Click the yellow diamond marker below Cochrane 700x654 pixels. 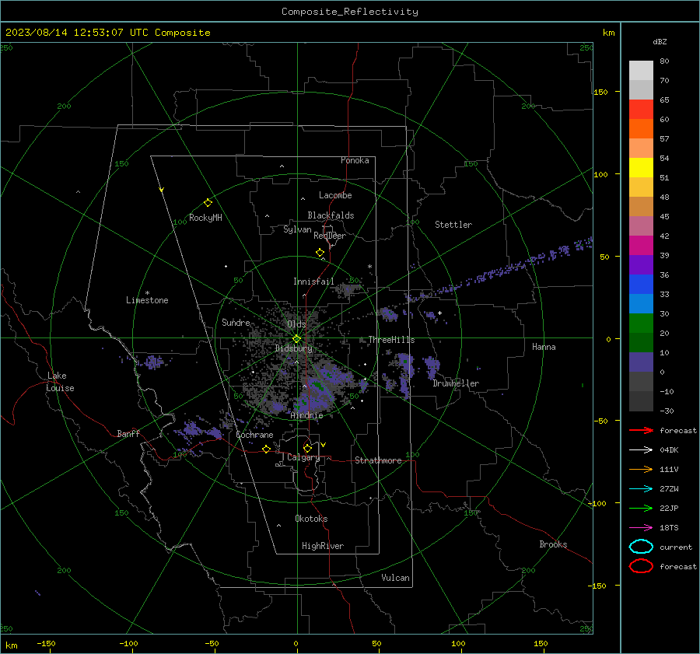pyautogui.click(x=266, y=449)
